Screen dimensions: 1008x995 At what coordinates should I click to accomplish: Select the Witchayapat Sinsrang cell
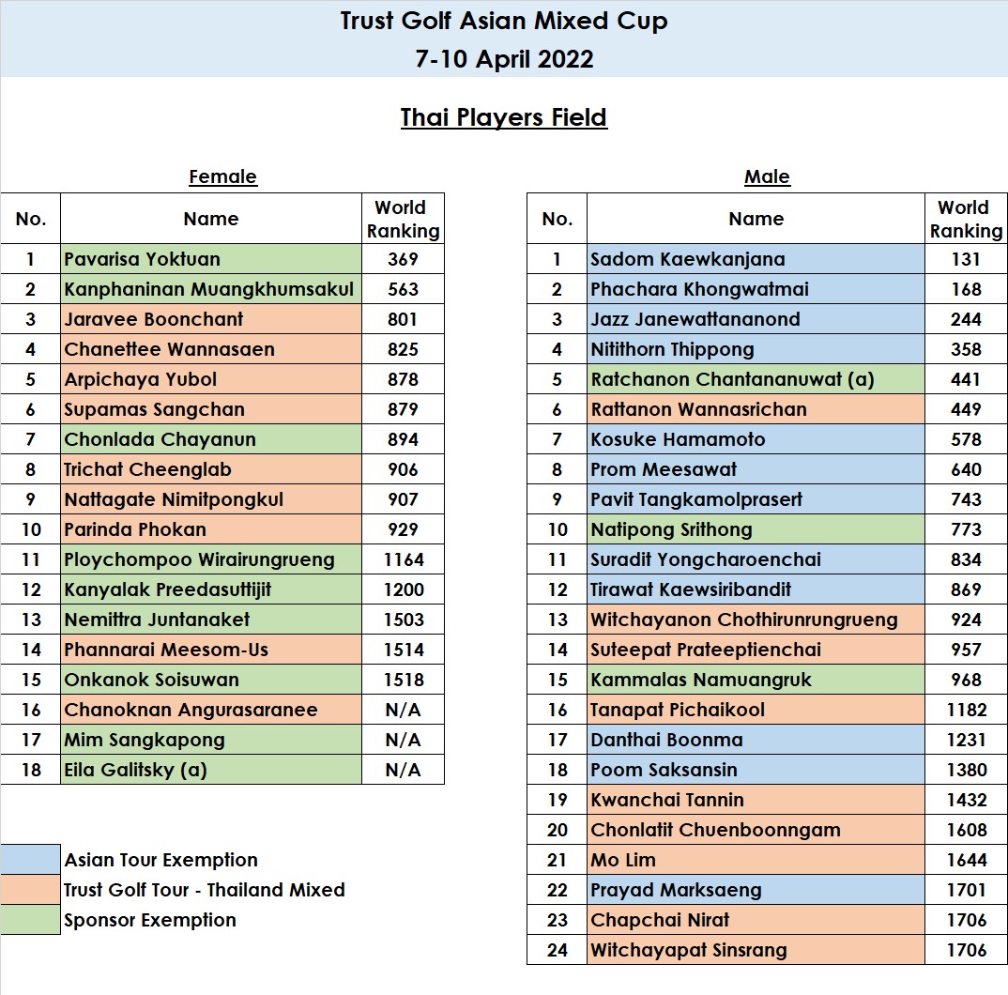pyautogui.click(x=756, y=950)
